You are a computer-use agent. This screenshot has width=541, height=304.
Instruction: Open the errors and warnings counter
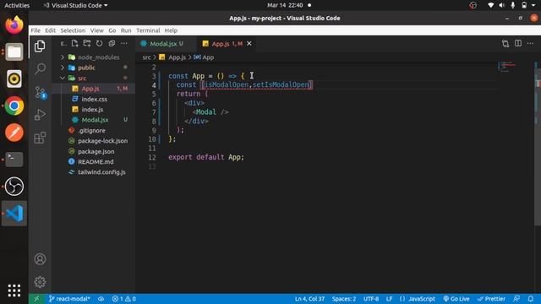(x=124, y=299)
